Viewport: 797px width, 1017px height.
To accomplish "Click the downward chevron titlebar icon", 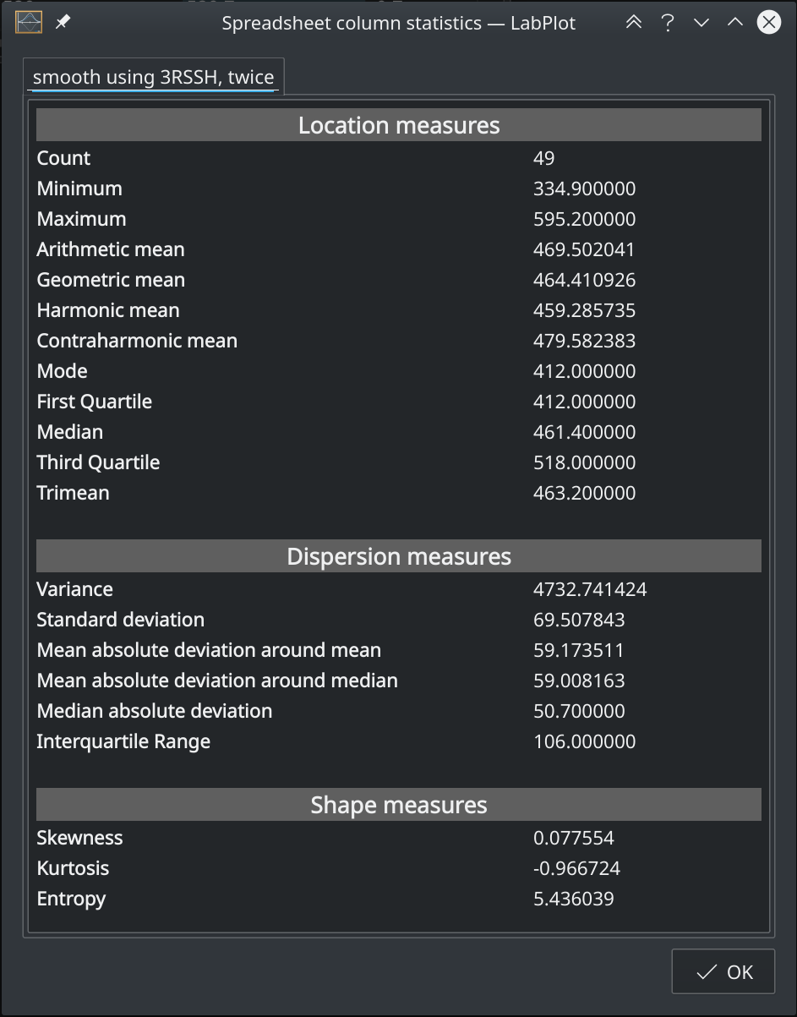I will click(701, 22).
